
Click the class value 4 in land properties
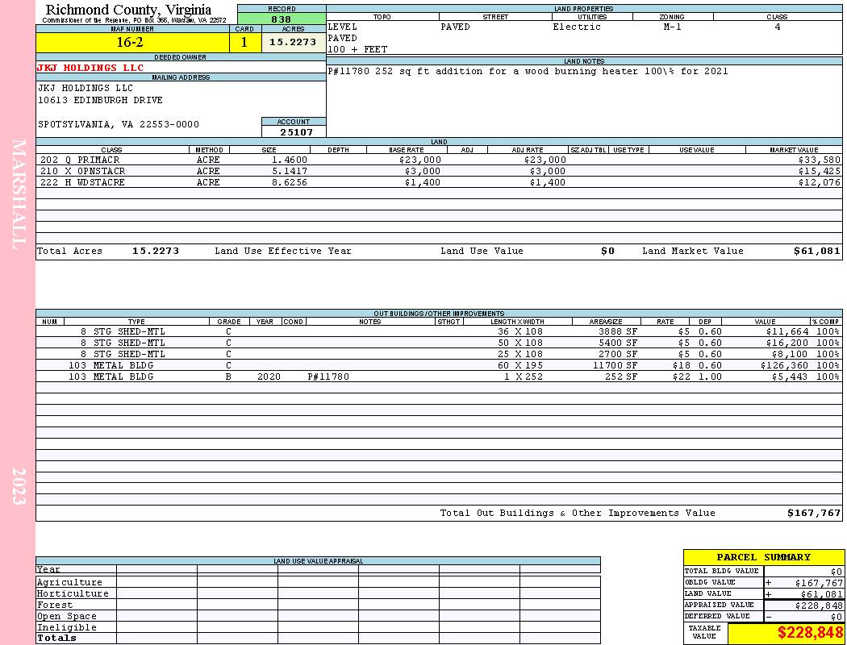(778, 27)
